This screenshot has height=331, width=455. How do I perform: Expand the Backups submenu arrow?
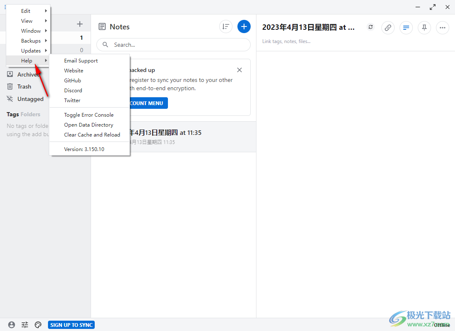46,41
